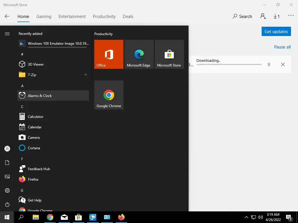
Task: Open the clock showing 3:19 AM
Action: (273, 217)
